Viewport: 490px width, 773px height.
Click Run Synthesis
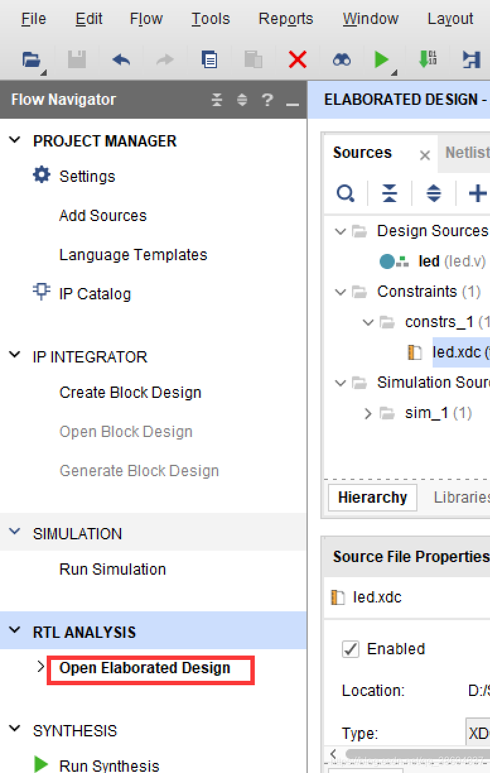coord(109,765)
